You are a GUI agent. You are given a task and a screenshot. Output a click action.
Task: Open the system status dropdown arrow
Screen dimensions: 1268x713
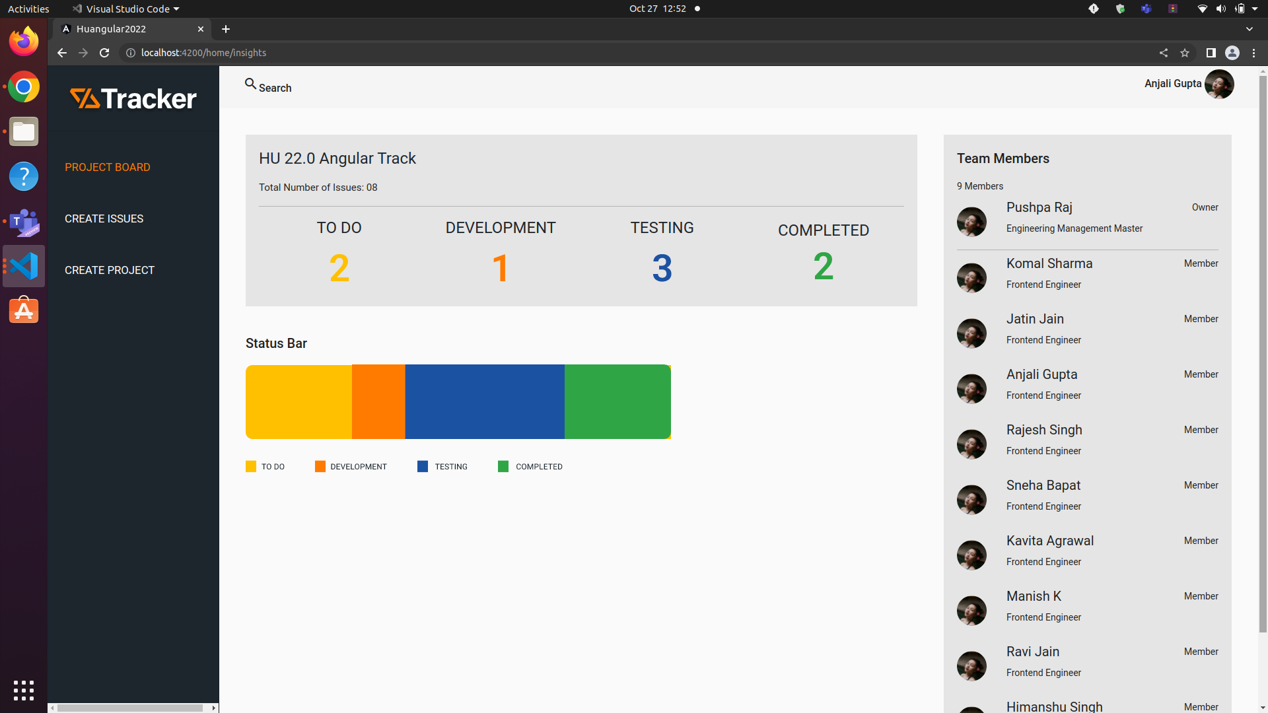pos(1253,9)
